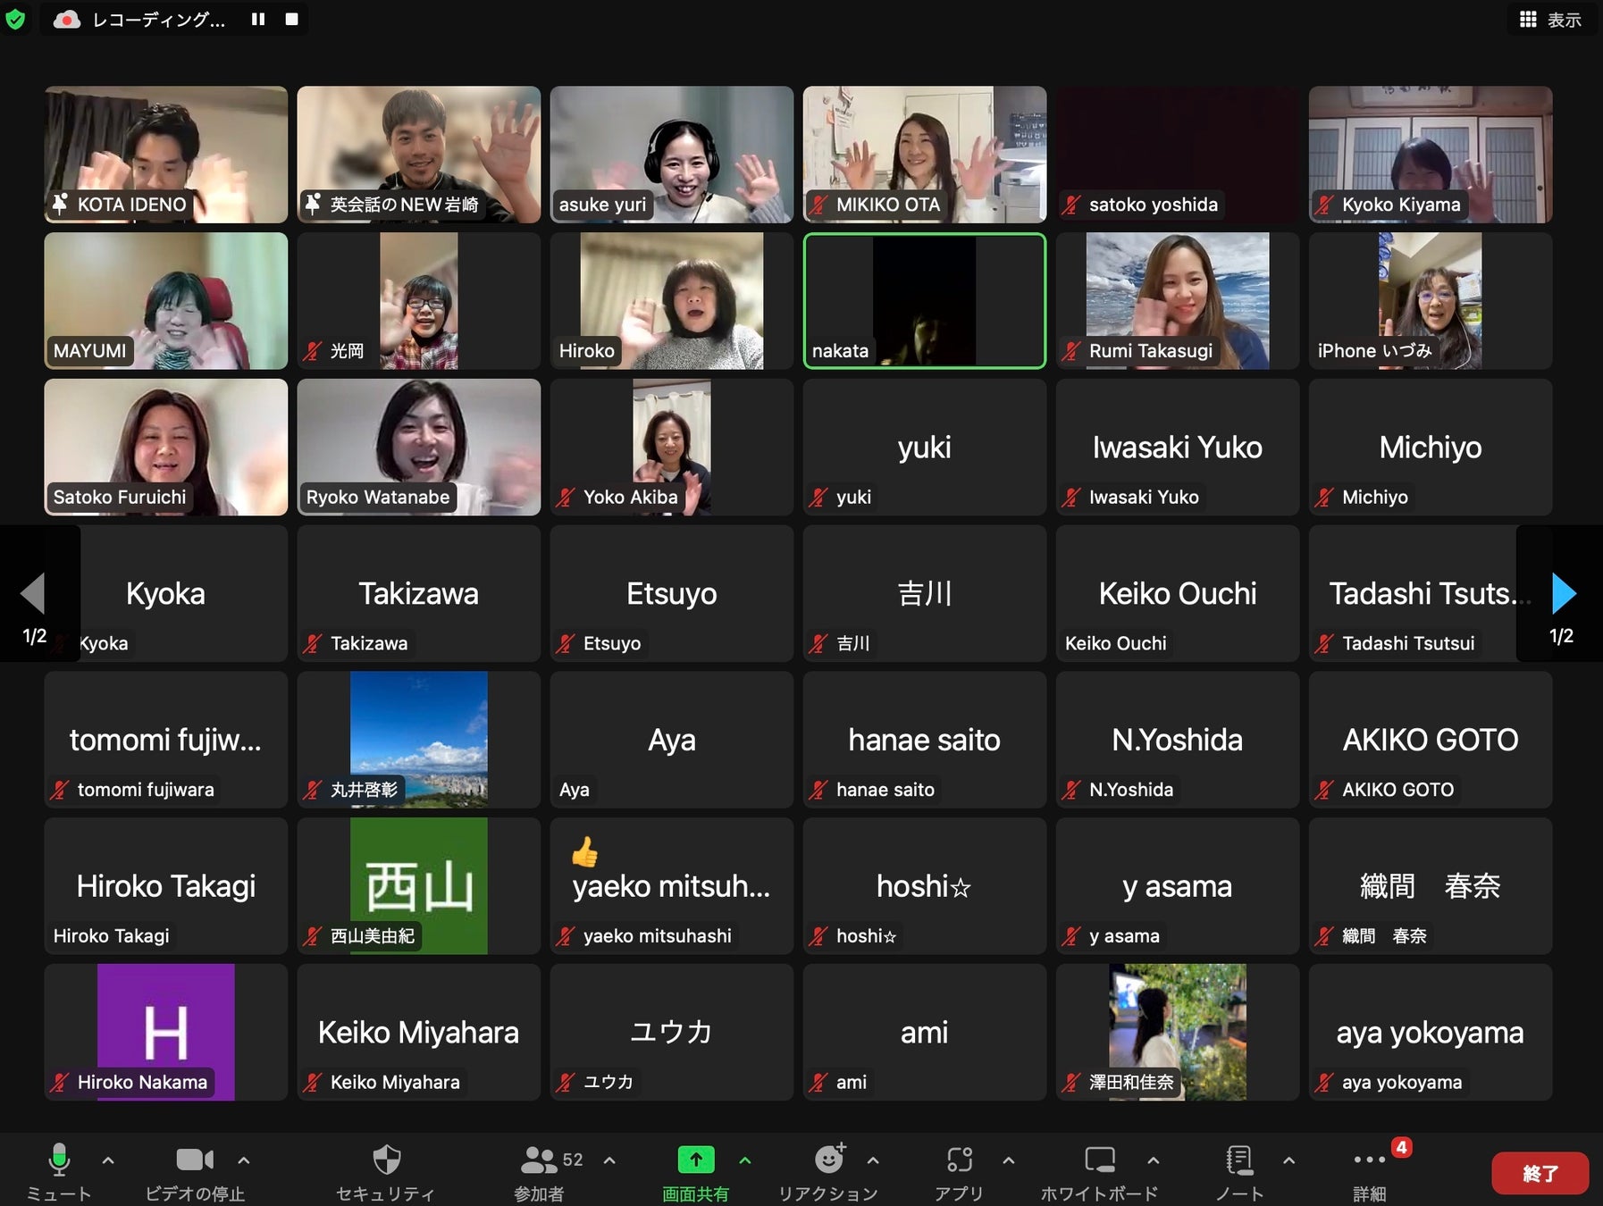Expand screen share options arrow
Screen dimensions: 1603x1206
click(745, 1160)
